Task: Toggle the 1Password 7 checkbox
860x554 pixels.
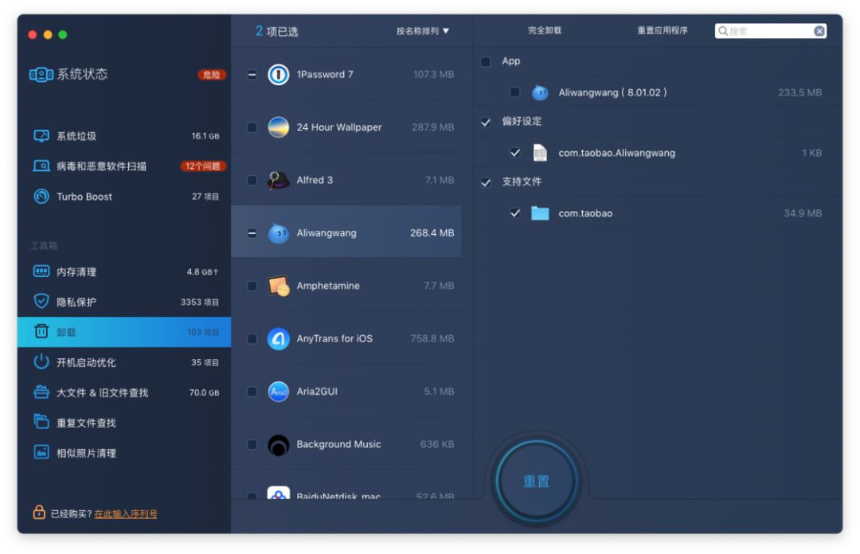Action: click(x=252, y=75)
